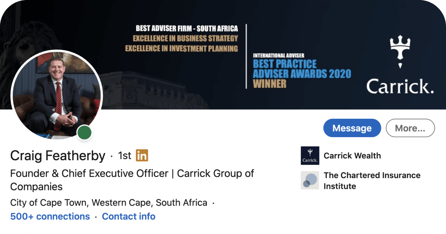Click the Carrick Wealth company logo
446x234 pixels.
(x=310, y=156)
